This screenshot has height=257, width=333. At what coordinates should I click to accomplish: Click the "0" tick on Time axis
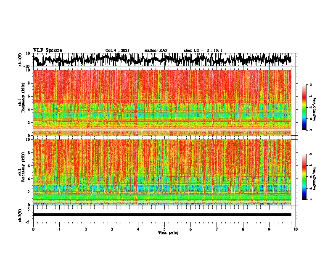click(x=33, y=229)
